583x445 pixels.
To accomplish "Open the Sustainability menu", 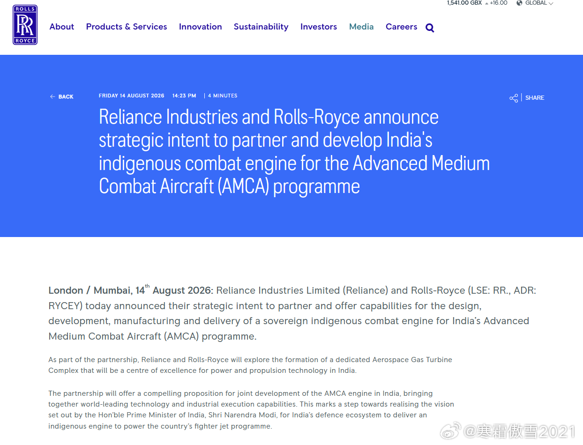I will point(261,27).
